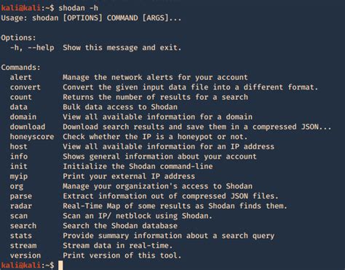
Task: Select the 'stream' command text
Action: coord(23,246)
